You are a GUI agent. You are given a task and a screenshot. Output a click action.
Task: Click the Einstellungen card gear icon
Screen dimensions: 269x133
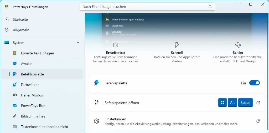[x=97, y=121]
